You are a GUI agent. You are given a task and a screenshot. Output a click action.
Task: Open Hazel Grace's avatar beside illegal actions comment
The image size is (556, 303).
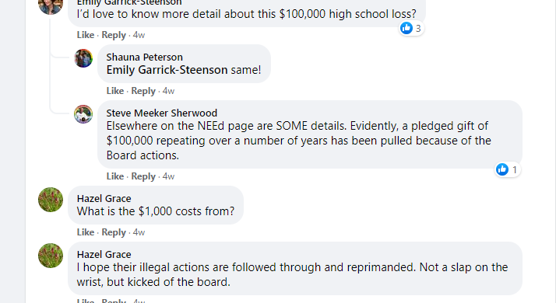point(51,256)
